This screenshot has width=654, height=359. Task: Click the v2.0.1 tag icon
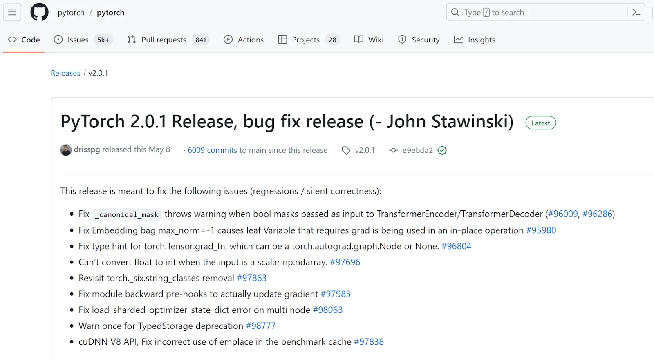coord(346,150)
